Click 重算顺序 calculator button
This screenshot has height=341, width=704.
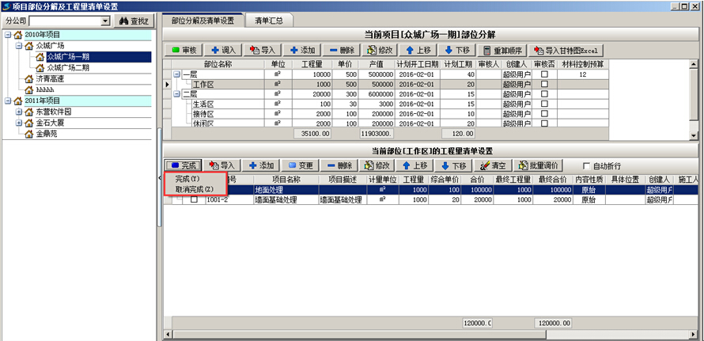(x=503, y=49)
